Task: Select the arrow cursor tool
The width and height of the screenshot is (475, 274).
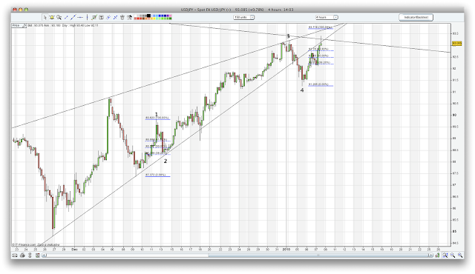Action: point(45,17)
